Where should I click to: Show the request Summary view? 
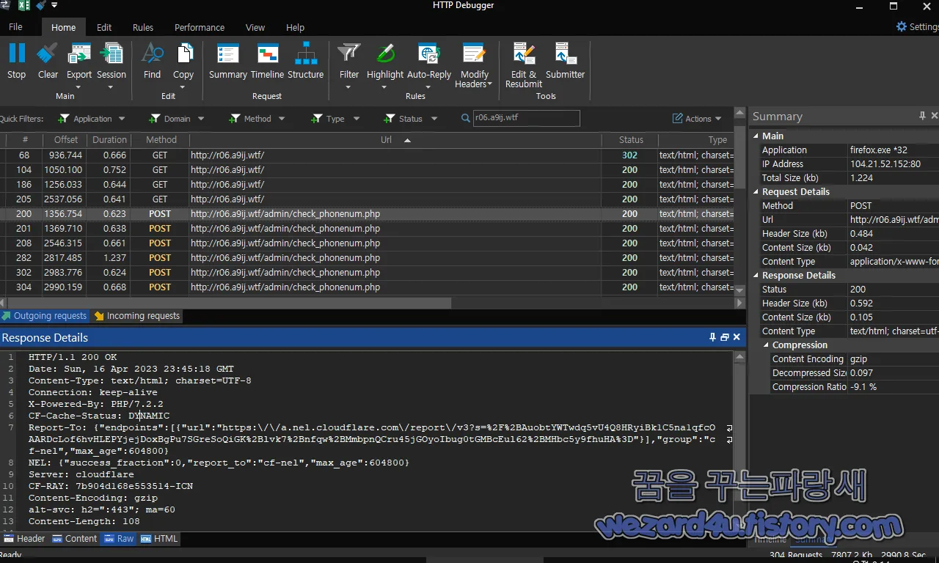click(228, 61)
